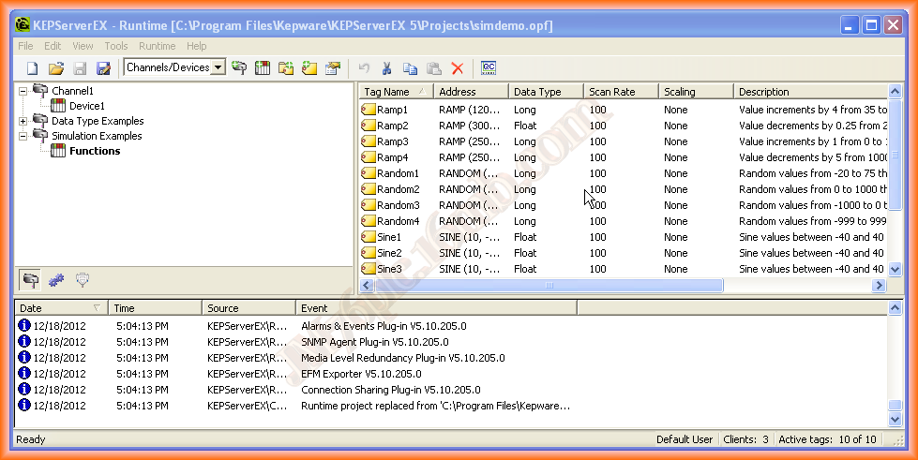Switch to the gears view icon below tree
This screenshot has width=918, height=460.
[x=56, y=279]
